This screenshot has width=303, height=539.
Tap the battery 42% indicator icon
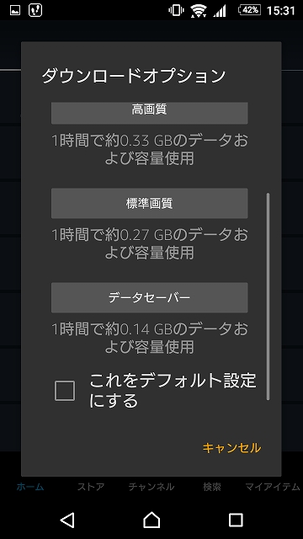coord(249,10)
